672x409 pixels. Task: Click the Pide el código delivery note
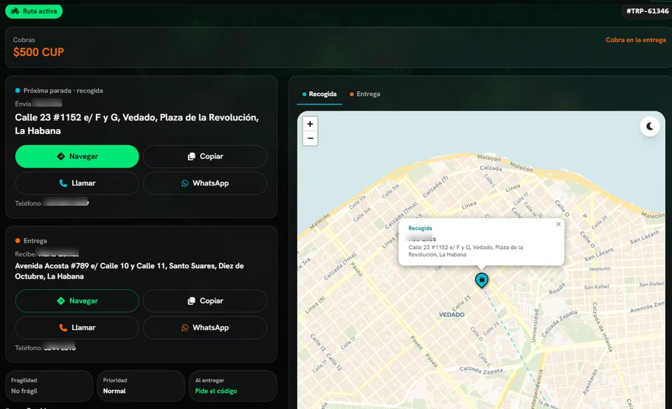216,391
